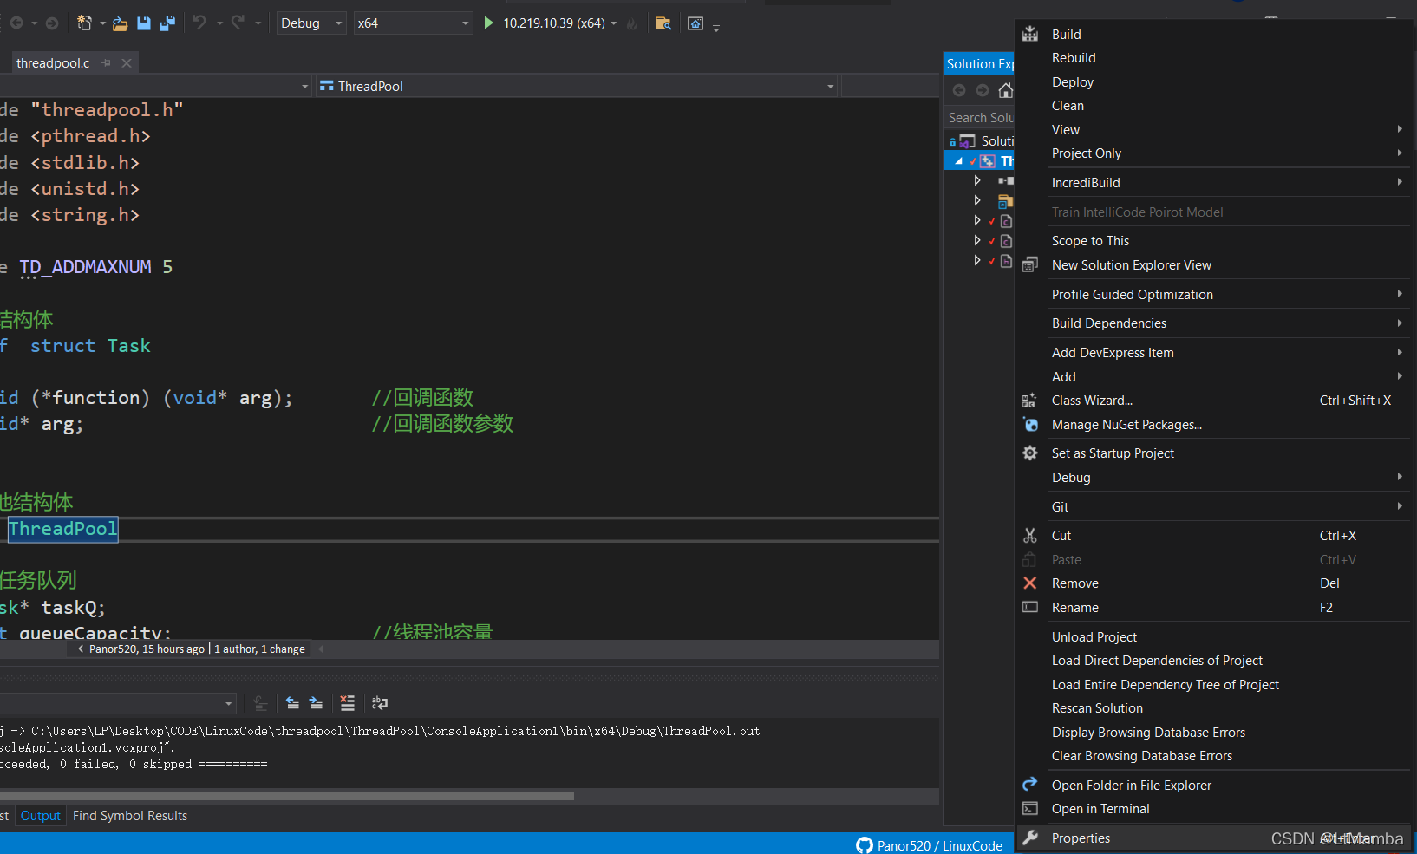This screenshot has width=1417, height=854.
Task: Click the Class Wizard icon
Action: pyautogui.click(x=1029, y=401)
